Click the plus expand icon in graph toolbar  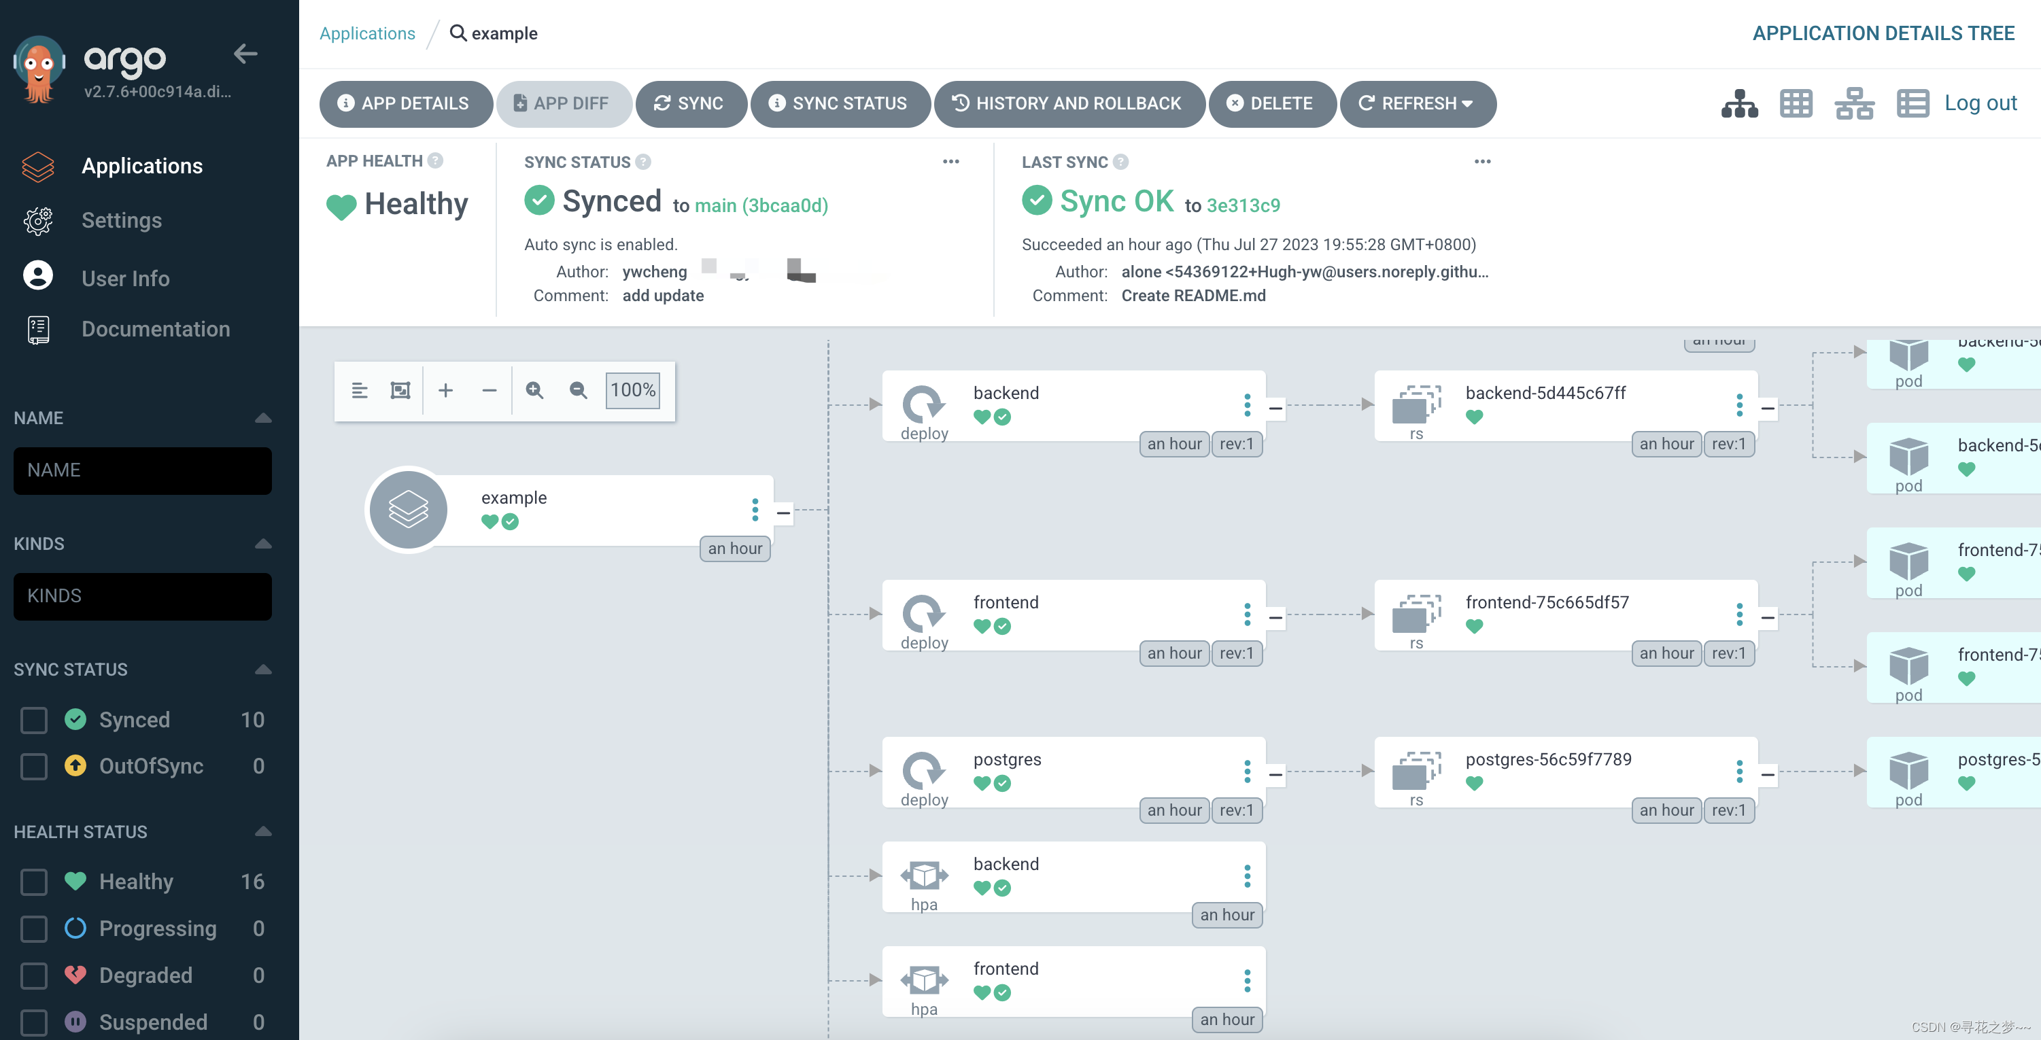pos(445,390)
